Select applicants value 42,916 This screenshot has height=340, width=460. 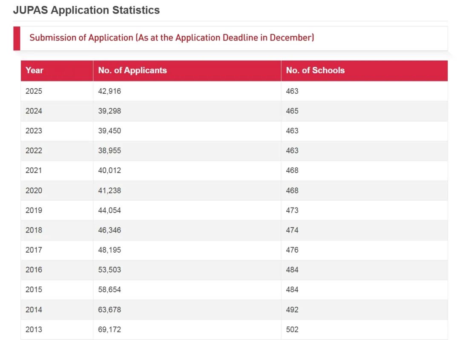[x=109, y=91]
